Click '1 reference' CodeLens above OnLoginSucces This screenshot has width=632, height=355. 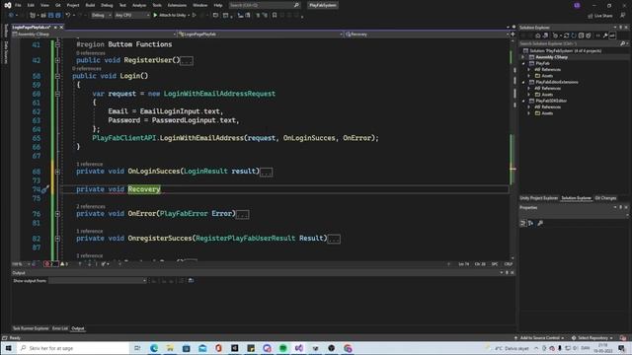90,165
